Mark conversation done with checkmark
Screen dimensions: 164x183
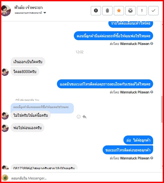click(153, 11)
